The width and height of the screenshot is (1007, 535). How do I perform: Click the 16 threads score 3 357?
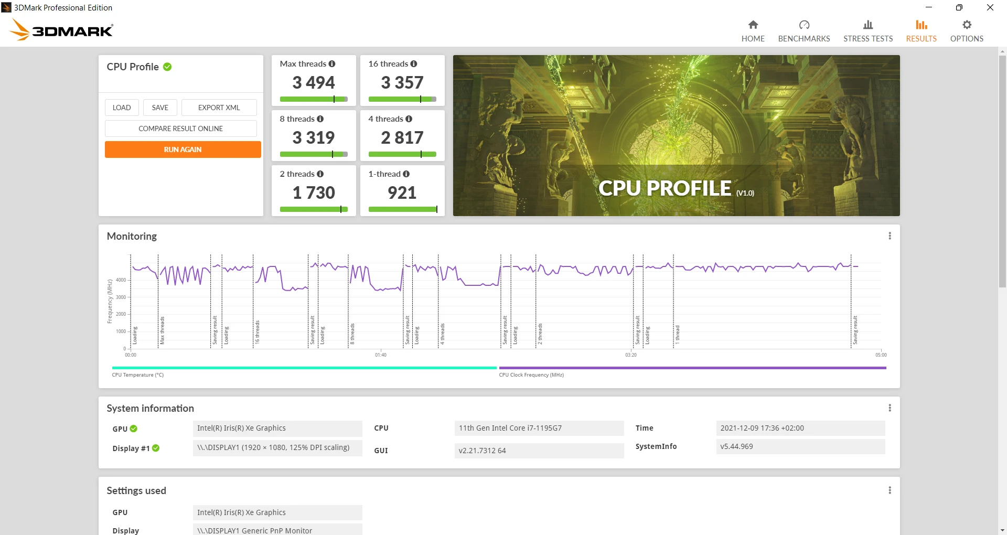(402, 82)
